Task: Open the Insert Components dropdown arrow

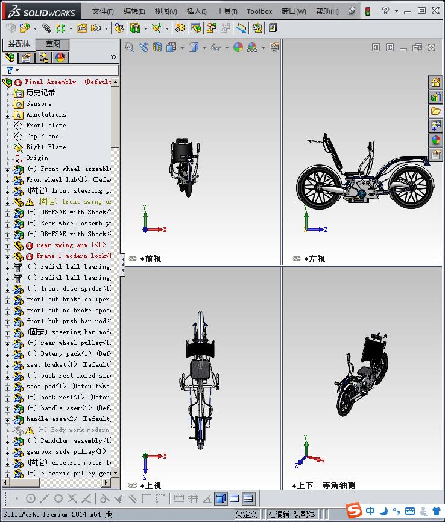Action: (35, 28)
